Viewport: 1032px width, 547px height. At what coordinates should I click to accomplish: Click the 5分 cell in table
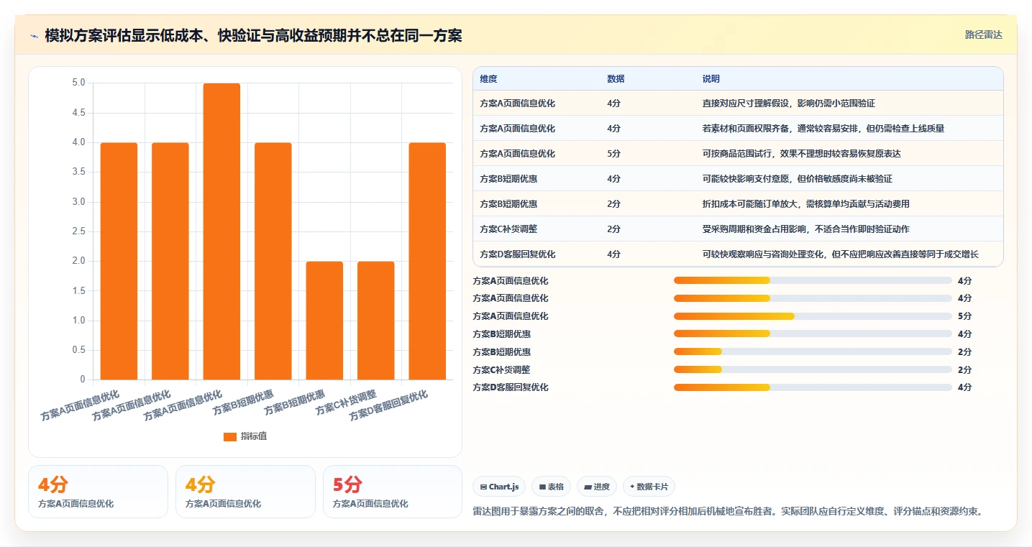[x=613, y=154]
